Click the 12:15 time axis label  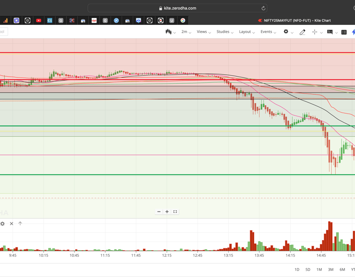point(166,255)
